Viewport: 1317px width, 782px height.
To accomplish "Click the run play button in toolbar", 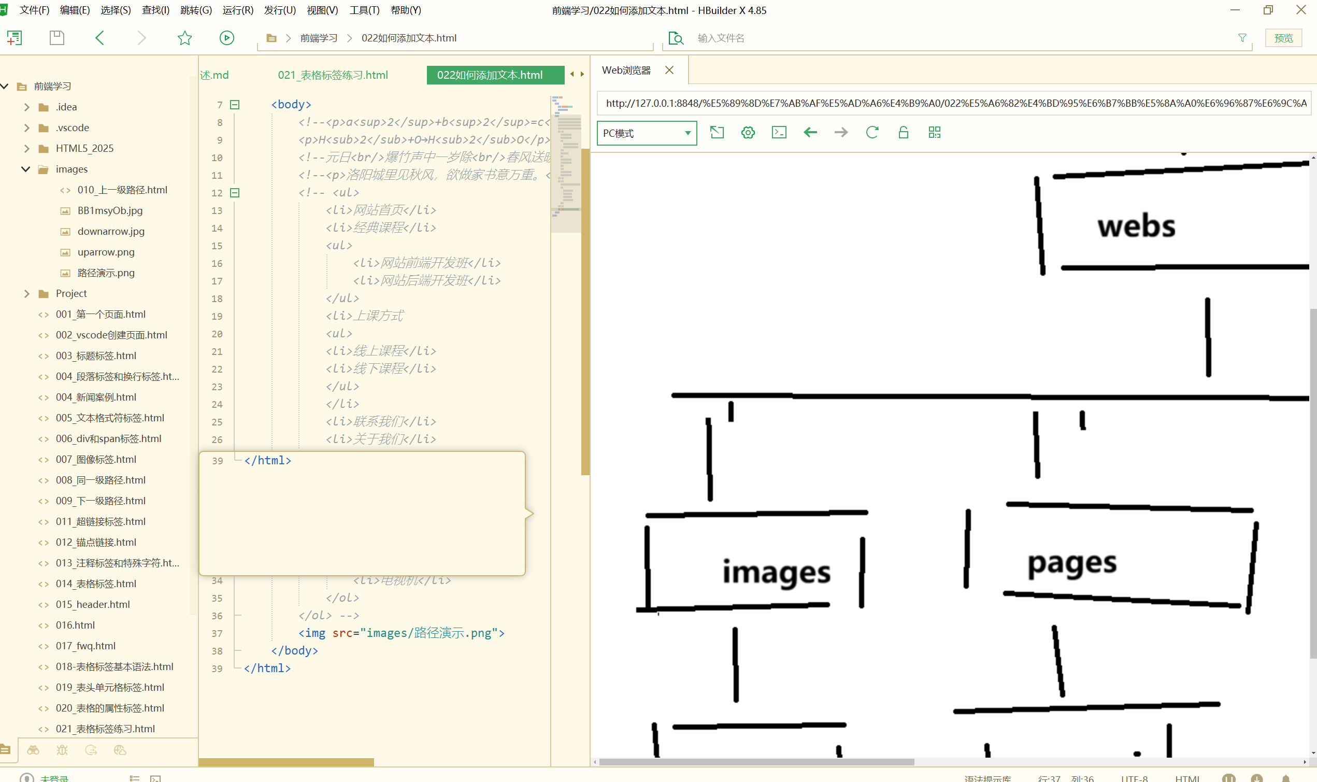I will [x=226, y=38].
